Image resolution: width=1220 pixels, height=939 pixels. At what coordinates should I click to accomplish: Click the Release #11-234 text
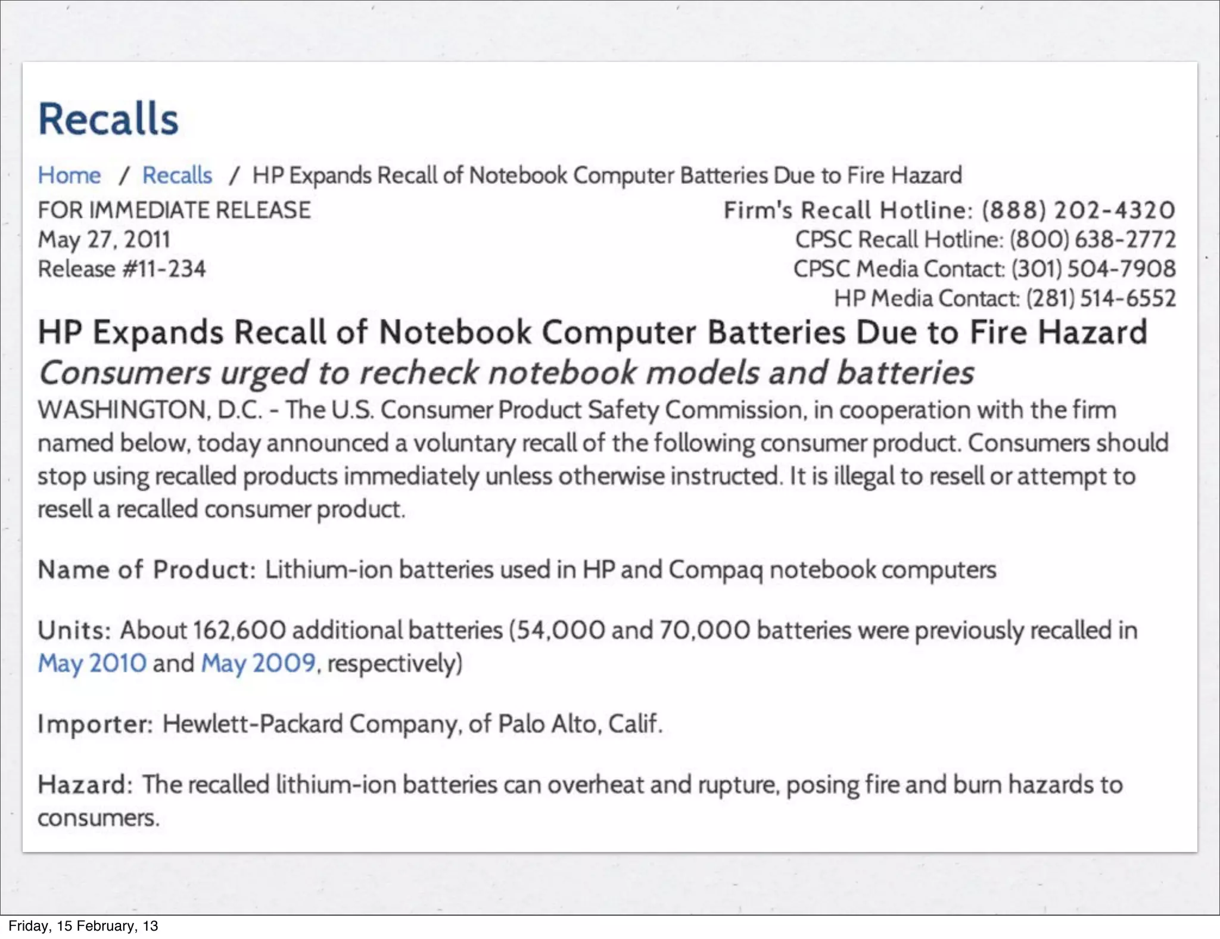pos(122,269)
